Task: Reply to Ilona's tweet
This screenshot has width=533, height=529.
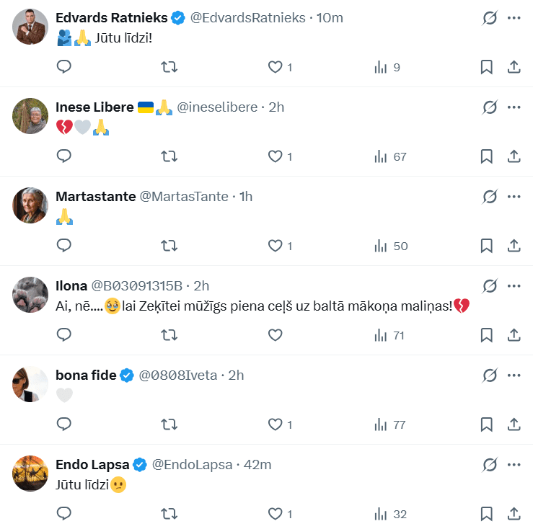Action: pos(64,335)
